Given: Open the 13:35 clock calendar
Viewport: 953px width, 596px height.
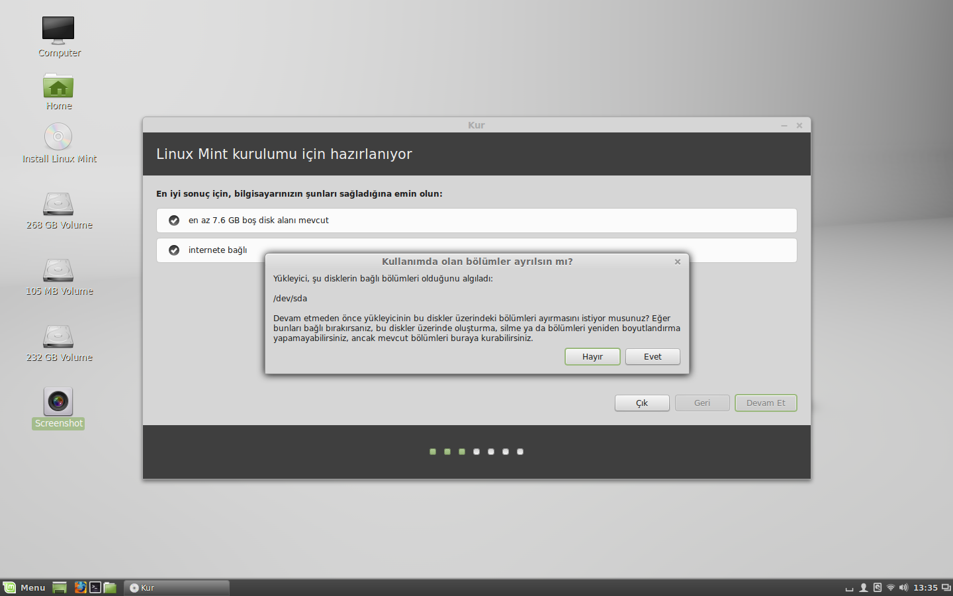Looking at the screenshot, I should pos(925,588).
